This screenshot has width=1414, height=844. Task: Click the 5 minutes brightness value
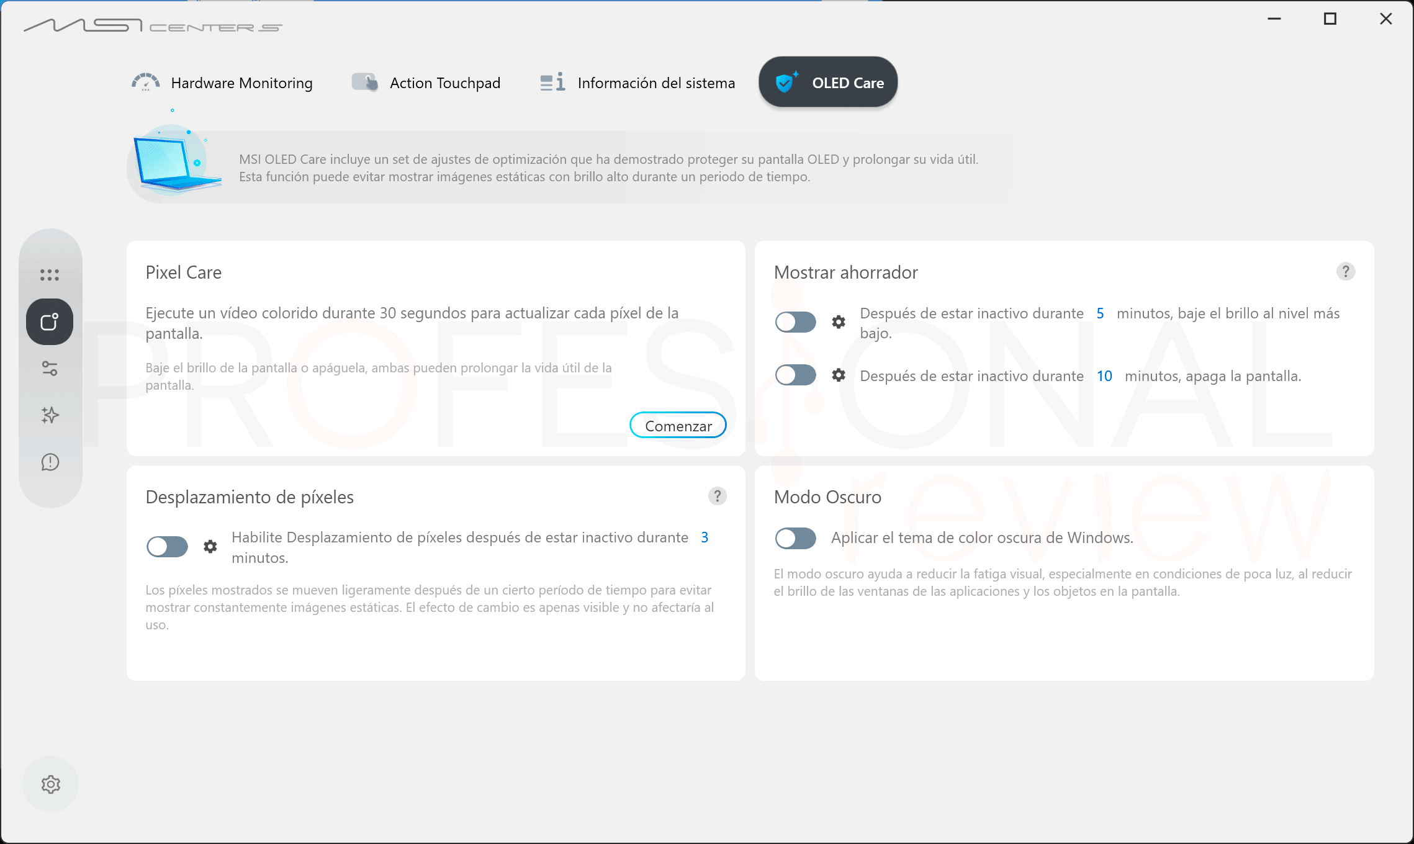[1100, 313]
